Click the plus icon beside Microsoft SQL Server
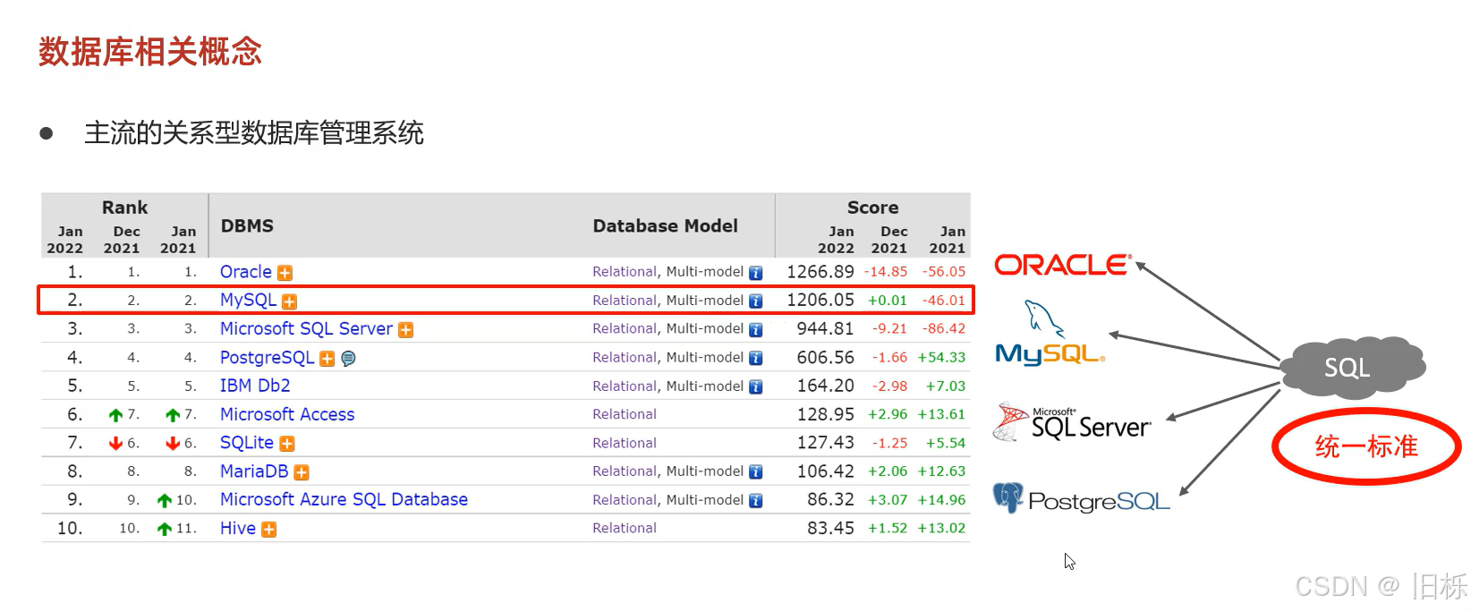Screen dimensions: 1471x611 coord(405,330)
